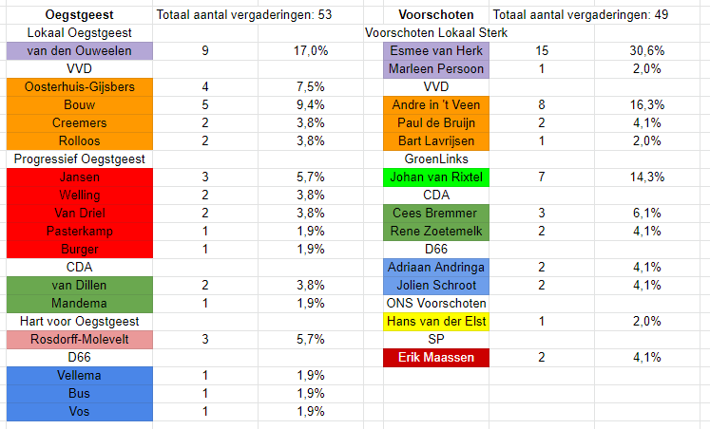Click the purple van den Ouweelen cell

[x=78, y=50]
